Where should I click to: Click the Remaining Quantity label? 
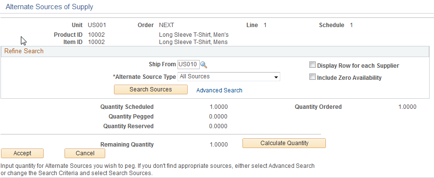[x=127, y=145]
